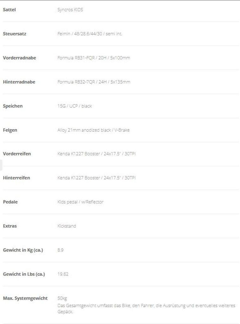
Task: Select Alloy 21mm anodized black text
Action: click(93, 130)
